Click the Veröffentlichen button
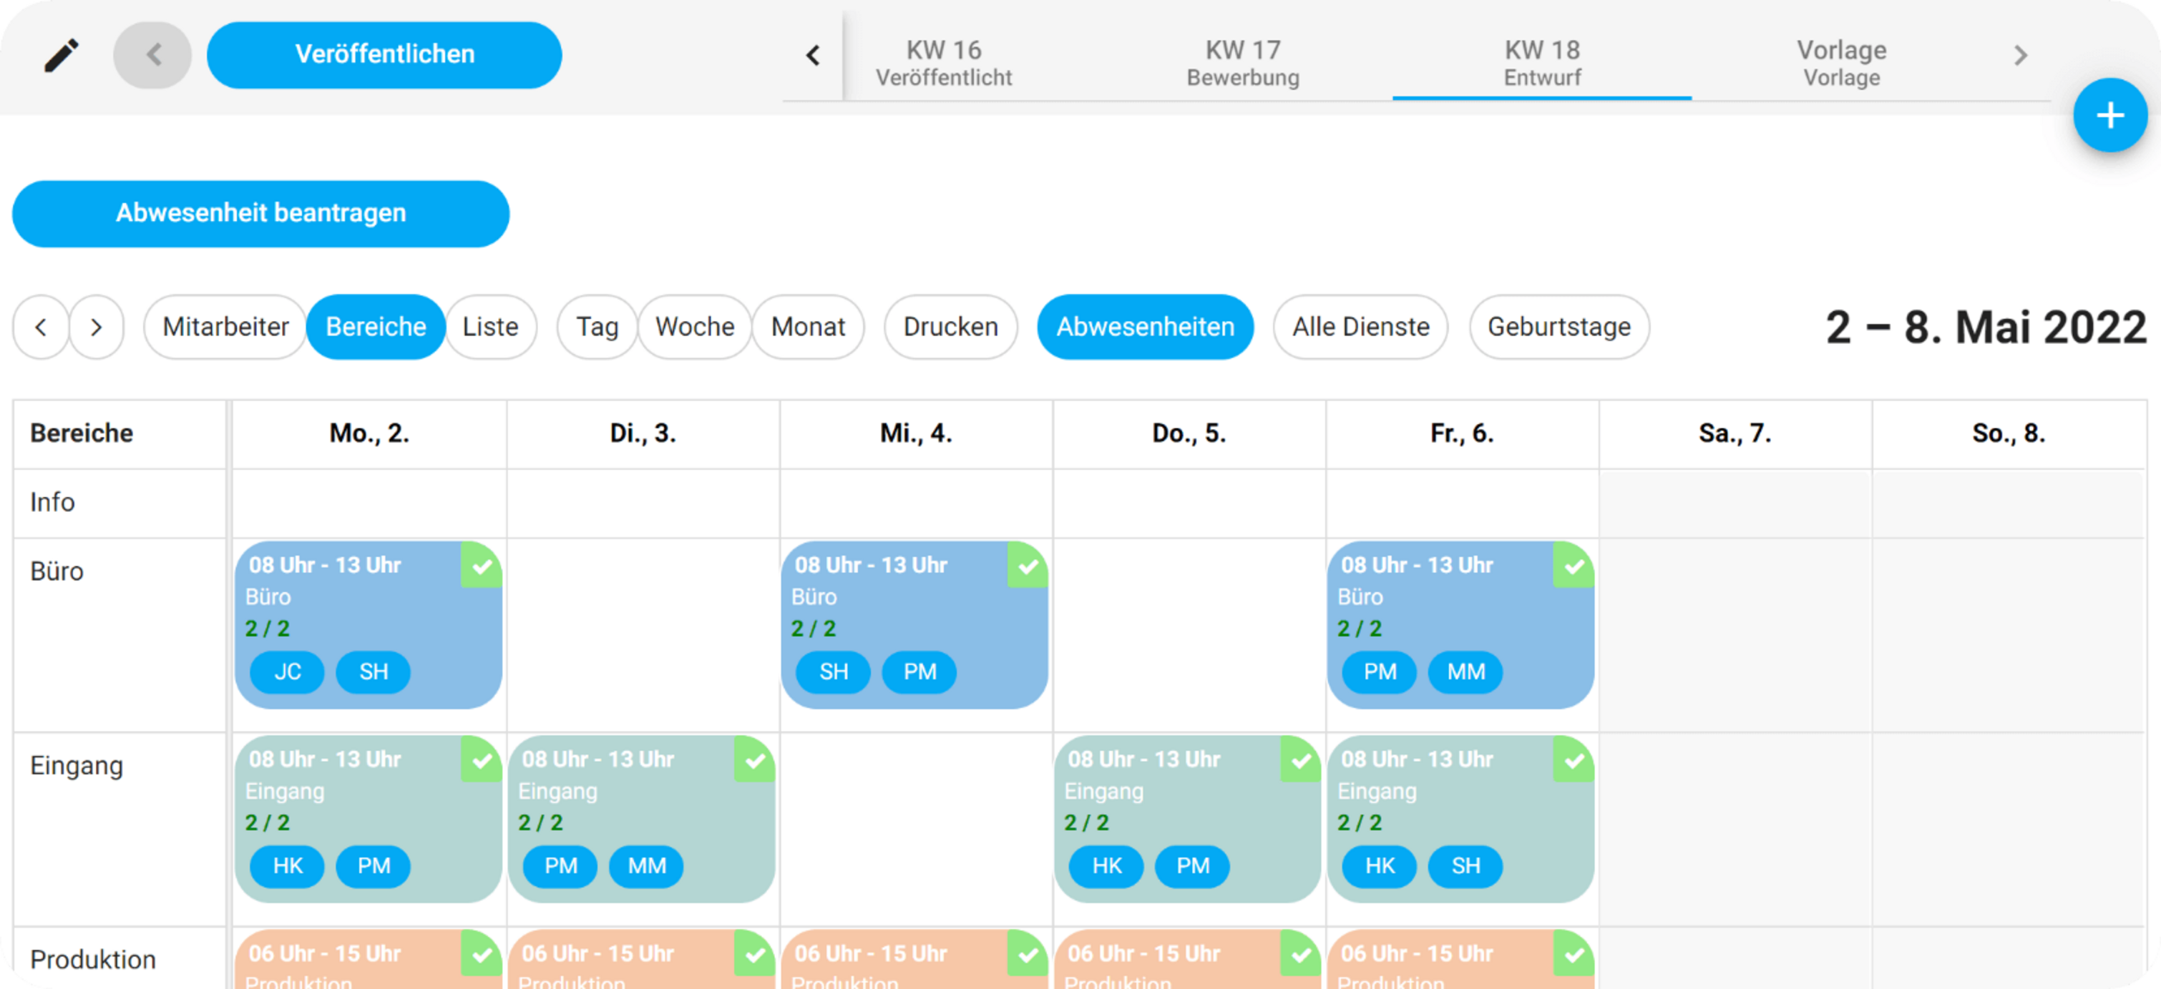 pyautogui.click(x=384, y=54)
